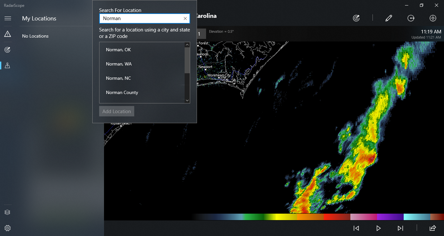Play the radar loop animation
This screenshot has width=444, height=236.
(x=378, y=228)
